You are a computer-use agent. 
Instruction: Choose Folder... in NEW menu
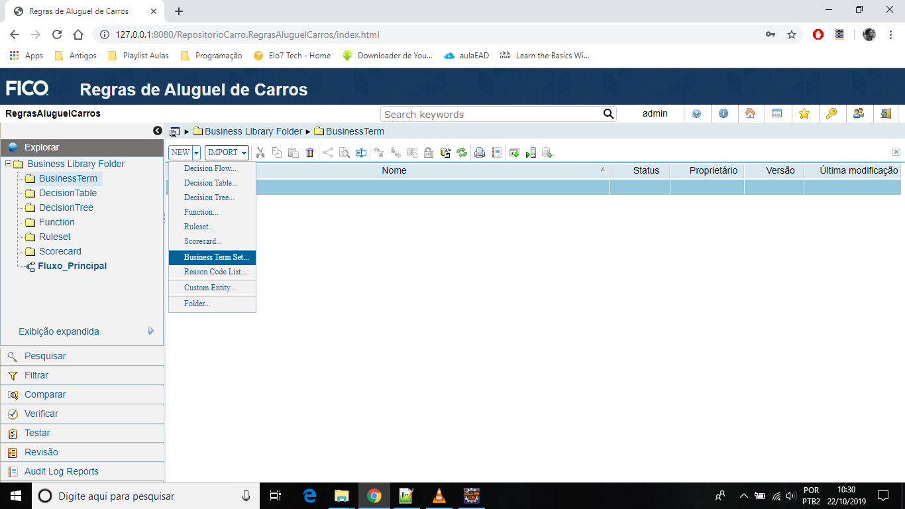212,304
